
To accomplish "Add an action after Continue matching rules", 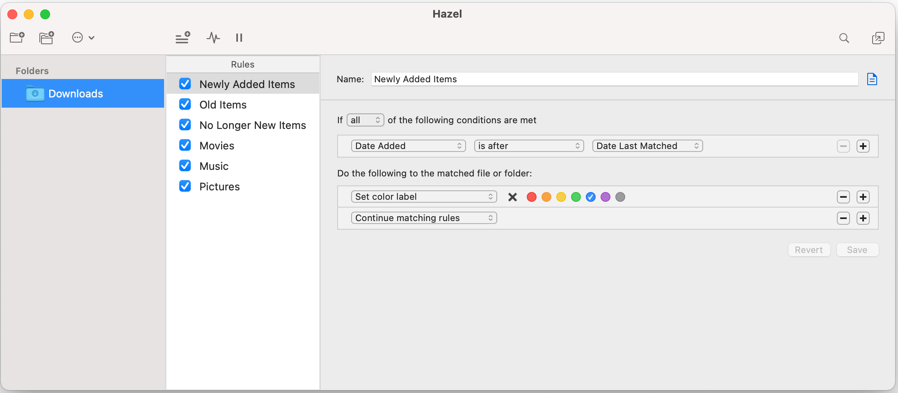I will 863,218.
